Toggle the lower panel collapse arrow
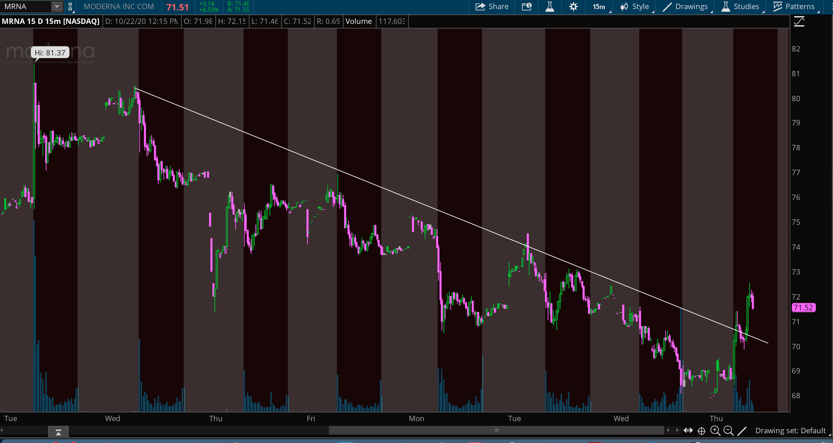This screenshot has height=443, width=833. point(58,432)
